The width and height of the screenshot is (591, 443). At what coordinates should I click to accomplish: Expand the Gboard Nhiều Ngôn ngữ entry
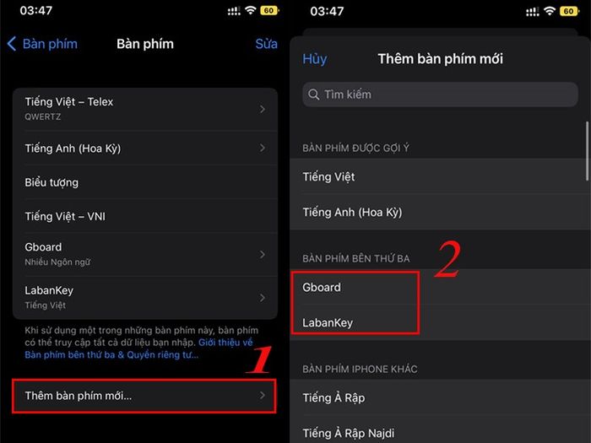coord(145,254)
